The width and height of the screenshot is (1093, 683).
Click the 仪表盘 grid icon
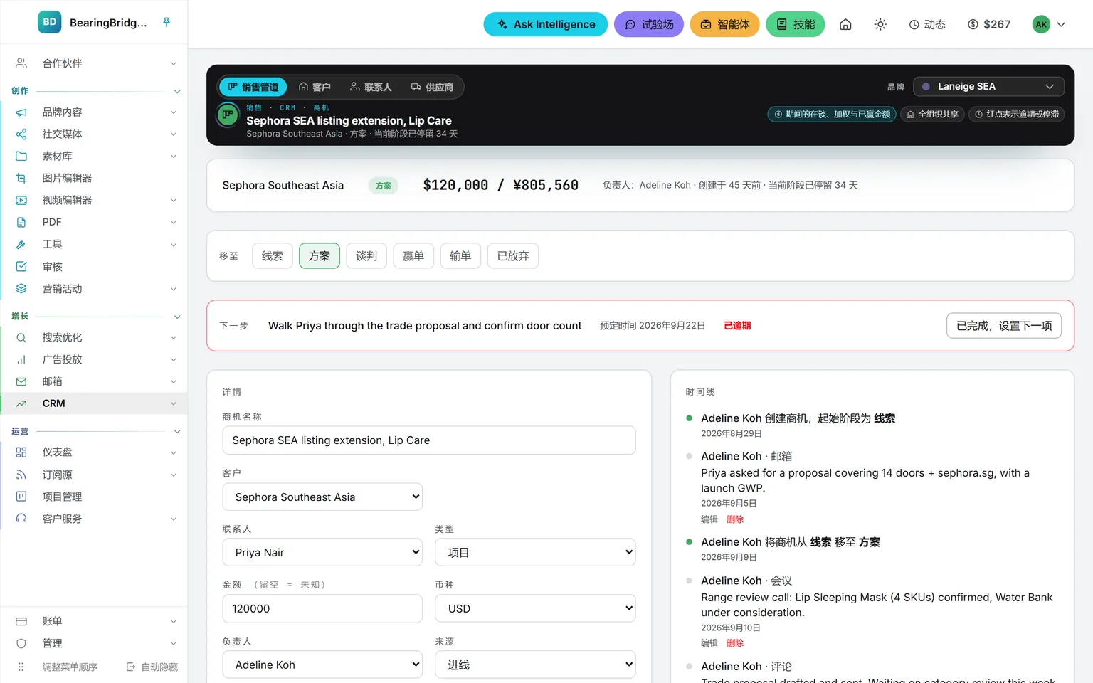tap(21, 452)
